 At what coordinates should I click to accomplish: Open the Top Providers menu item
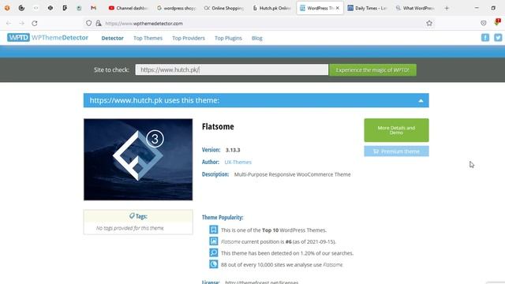point(189,38)
